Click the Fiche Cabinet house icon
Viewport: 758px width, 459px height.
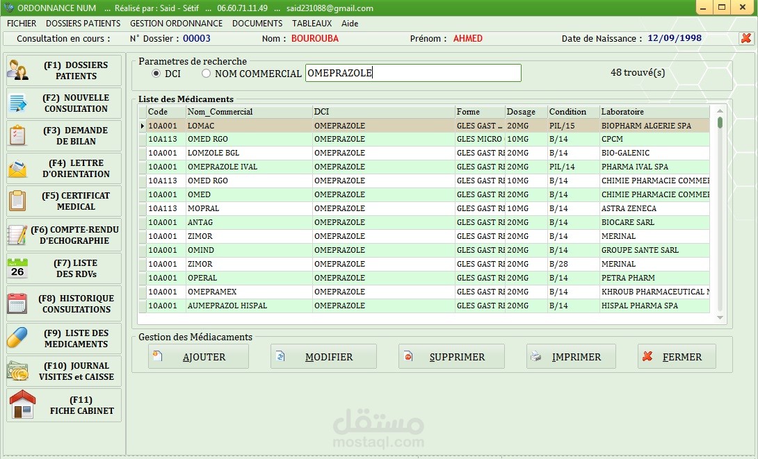[x=22, y=404]
